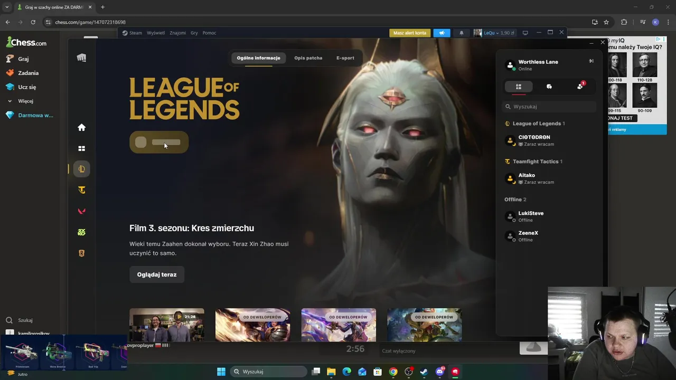
Task: Open chat with friend Aitako
Action: [x=549, y=178]
